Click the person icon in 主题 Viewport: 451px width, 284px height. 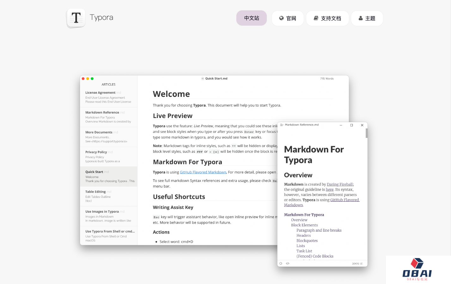click(x=361, y=18)
